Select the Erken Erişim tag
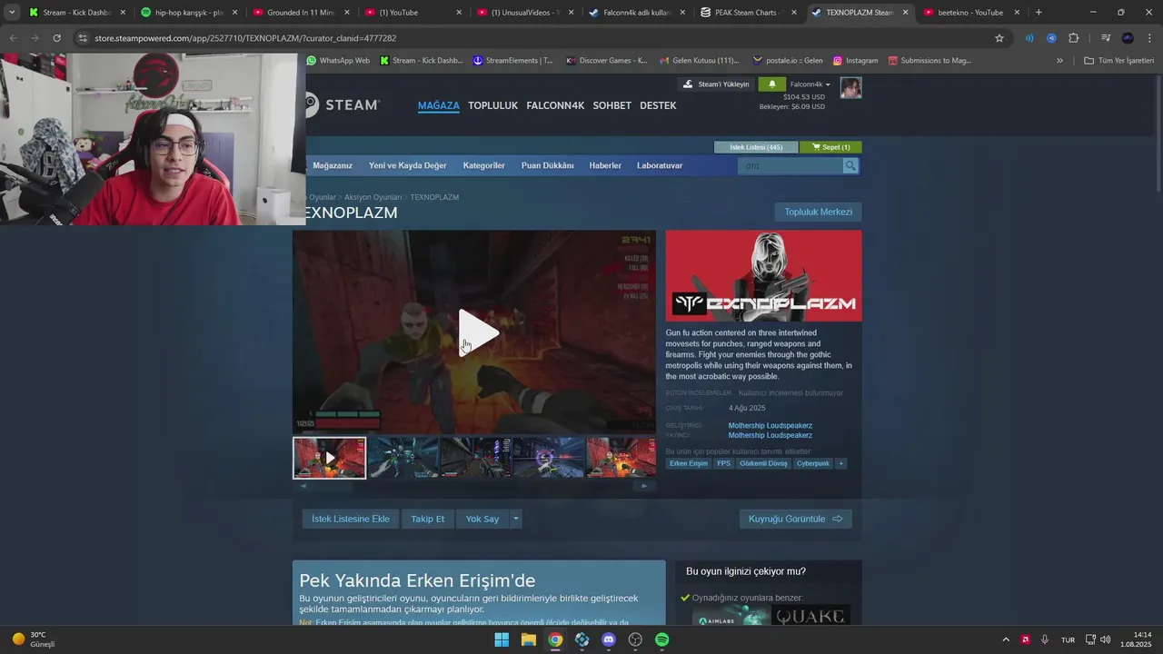Screen dimensions: 1163x654 (689, 463)
